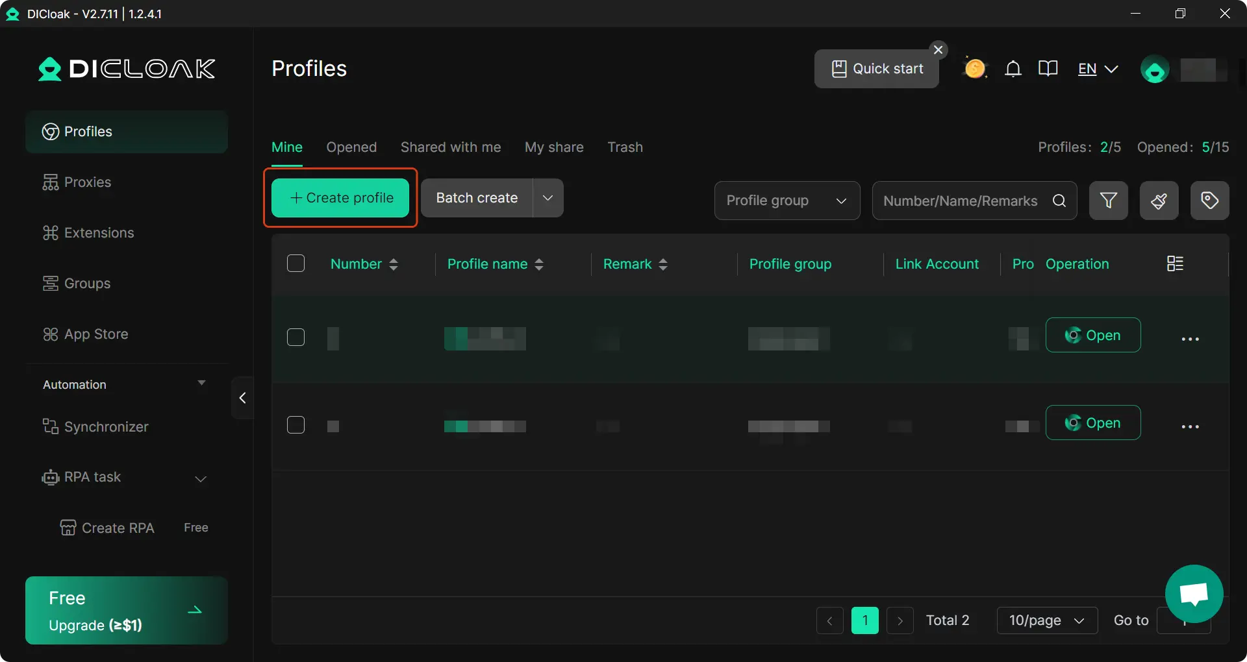Check the first profile row checkbox
Screen dimensions: 1247x662
tap(296, 337)
